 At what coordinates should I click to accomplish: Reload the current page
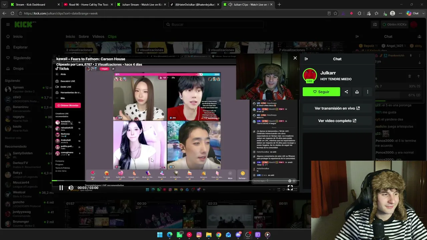click(12, 13)
